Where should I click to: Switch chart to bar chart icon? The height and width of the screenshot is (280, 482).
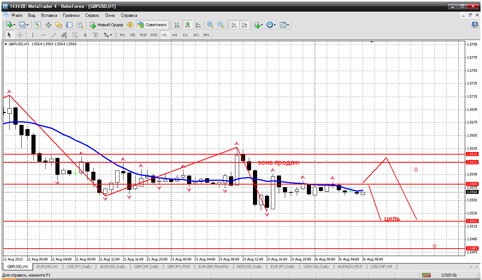[x=177, y=25]
